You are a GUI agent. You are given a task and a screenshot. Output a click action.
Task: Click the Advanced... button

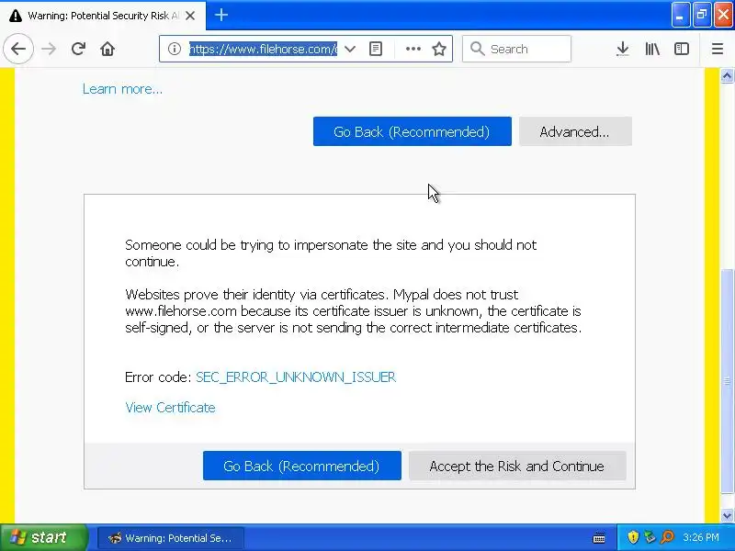point(575,131)
